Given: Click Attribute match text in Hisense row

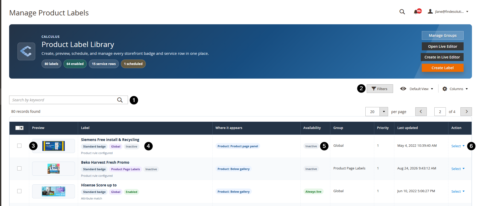Looking at the screenshot, I should coord(91,198).
